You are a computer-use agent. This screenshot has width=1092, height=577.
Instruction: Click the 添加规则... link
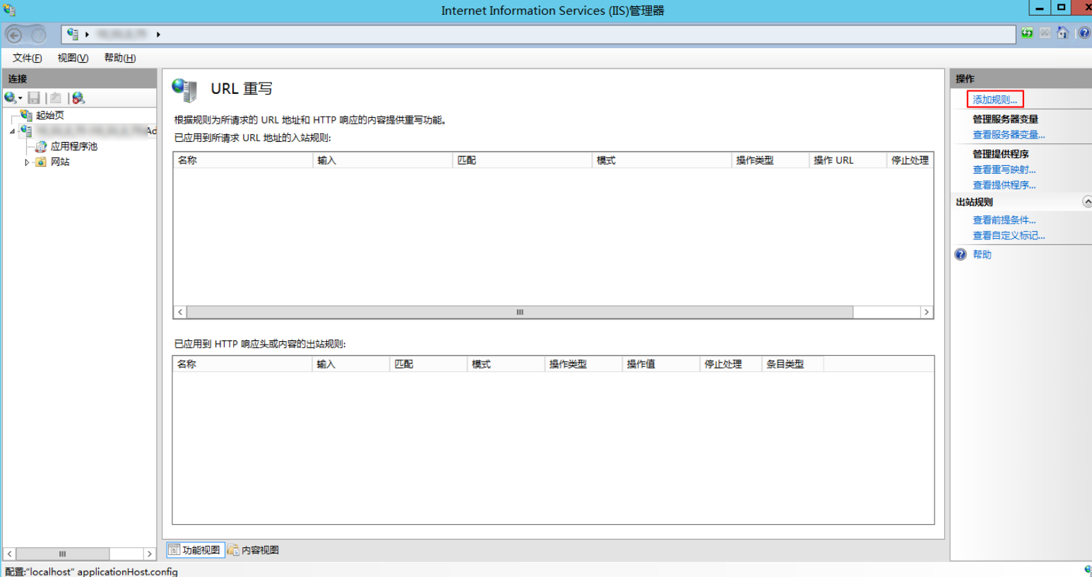[995, 100]
